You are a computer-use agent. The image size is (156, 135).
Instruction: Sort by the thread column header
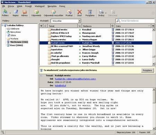click(x=41, y=26)
